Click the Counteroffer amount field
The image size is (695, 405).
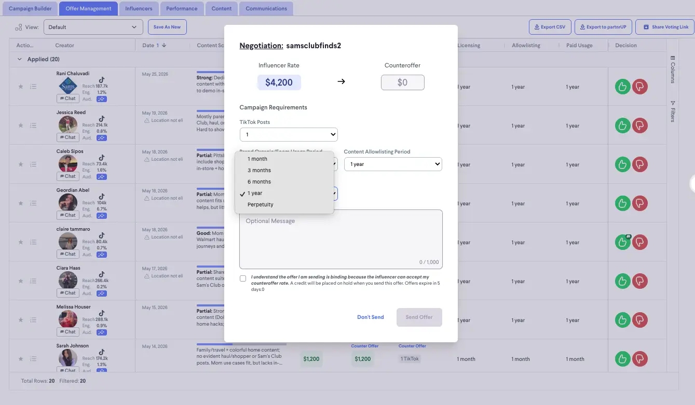pyautogui.click(x=402, y=82)
